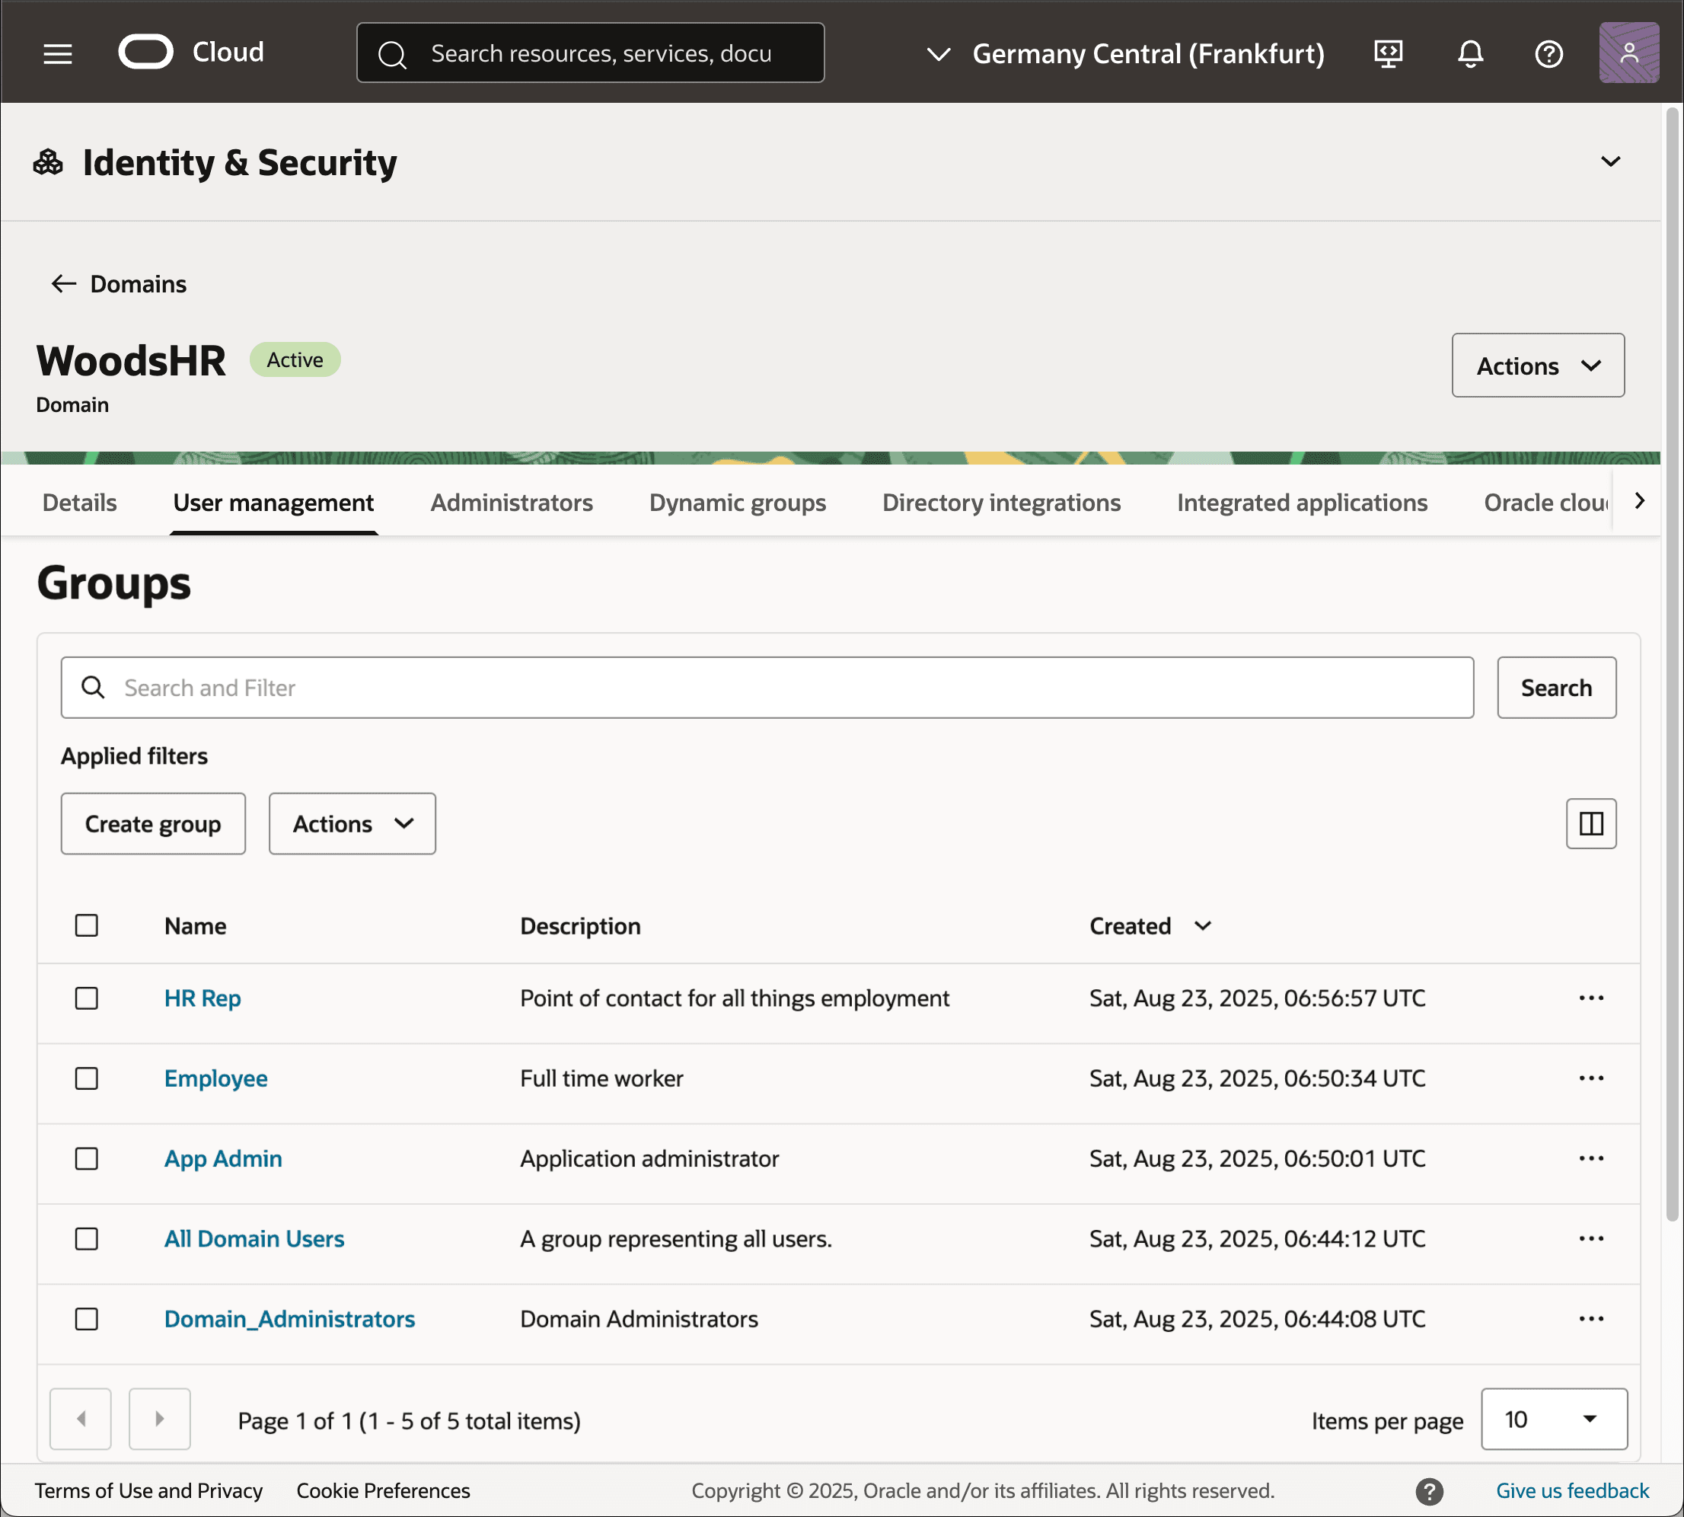Focus the Search and Filter field
This screenshot has width=1684, height=1517.
[767, 688]
